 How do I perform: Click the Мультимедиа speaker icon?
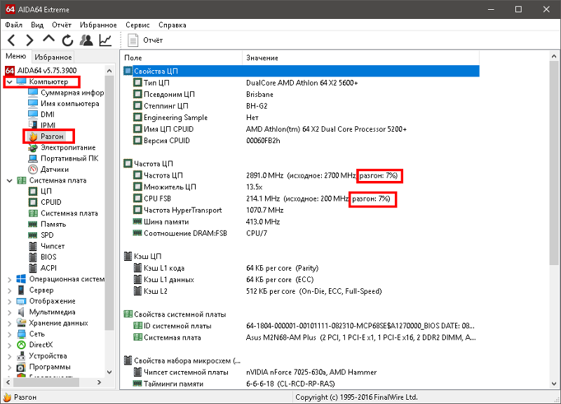(x=22, y=312)
